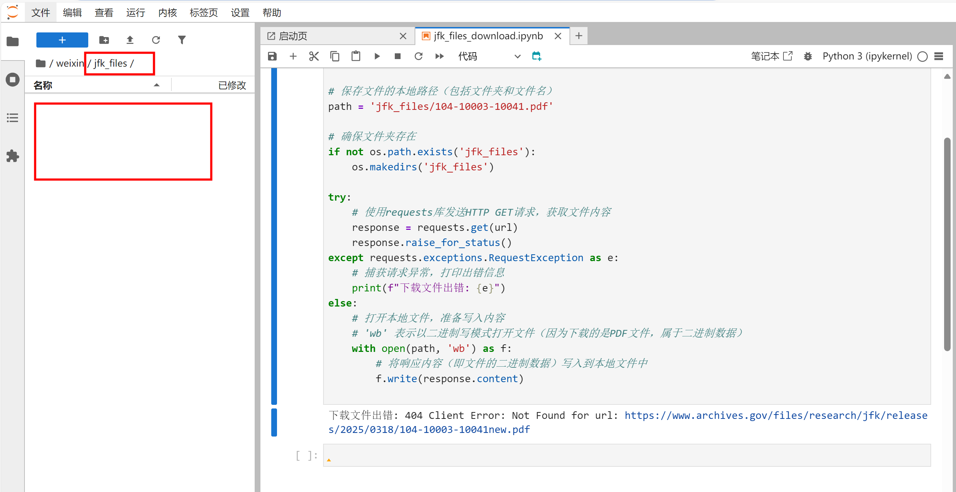This screenshot has width=956, height=492.
Task: Restart kernel and run all cells
Action: click(439, 57)
